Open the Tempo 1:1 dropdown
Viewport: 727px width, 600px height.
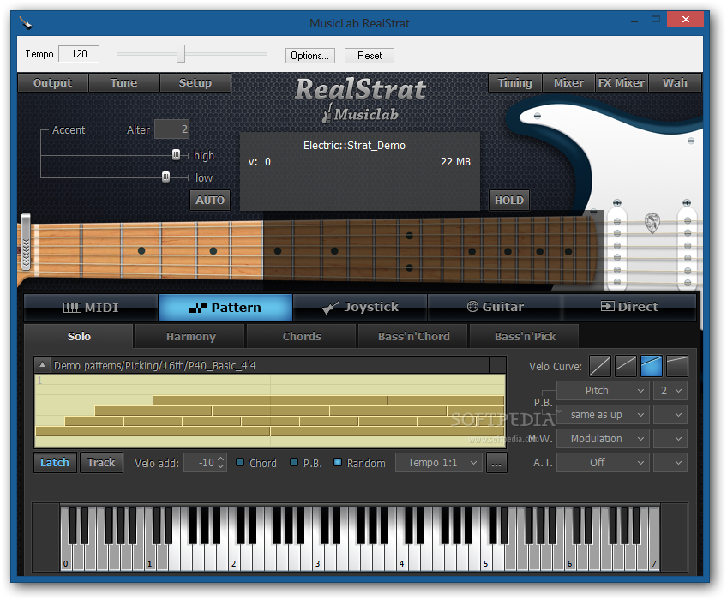tap(439, 463)
